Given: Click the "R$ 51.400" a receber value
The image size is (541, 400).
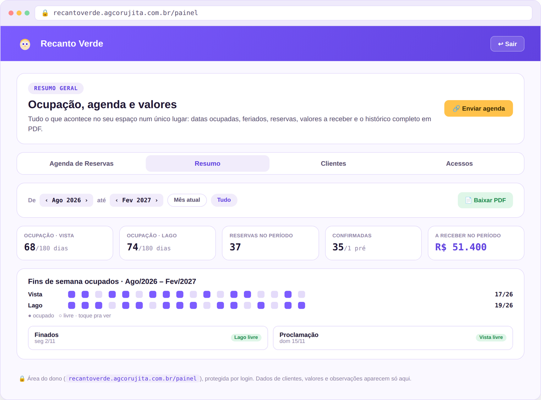Looking at the screenshot, I should pyautogui.click(x=461, y=247).
